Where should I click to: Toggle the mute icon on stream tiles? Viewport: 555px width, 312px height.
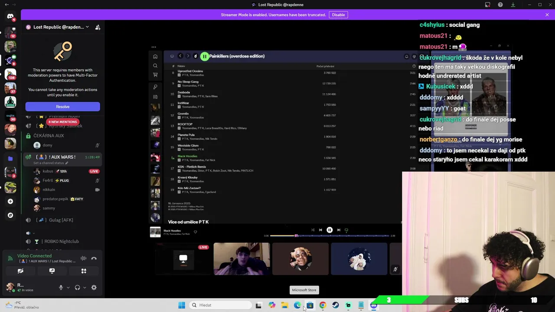coord(395,269)
